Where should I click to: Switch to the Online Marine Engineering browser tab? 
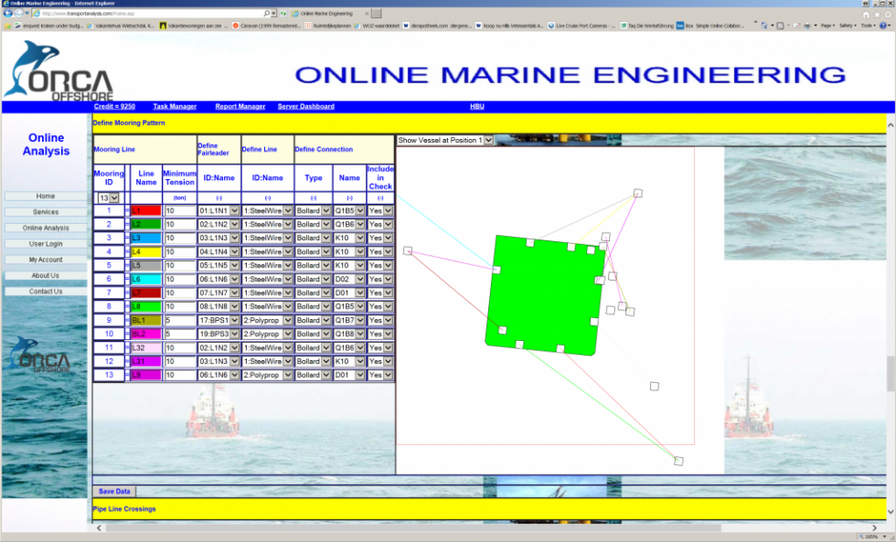coord(325,14)
